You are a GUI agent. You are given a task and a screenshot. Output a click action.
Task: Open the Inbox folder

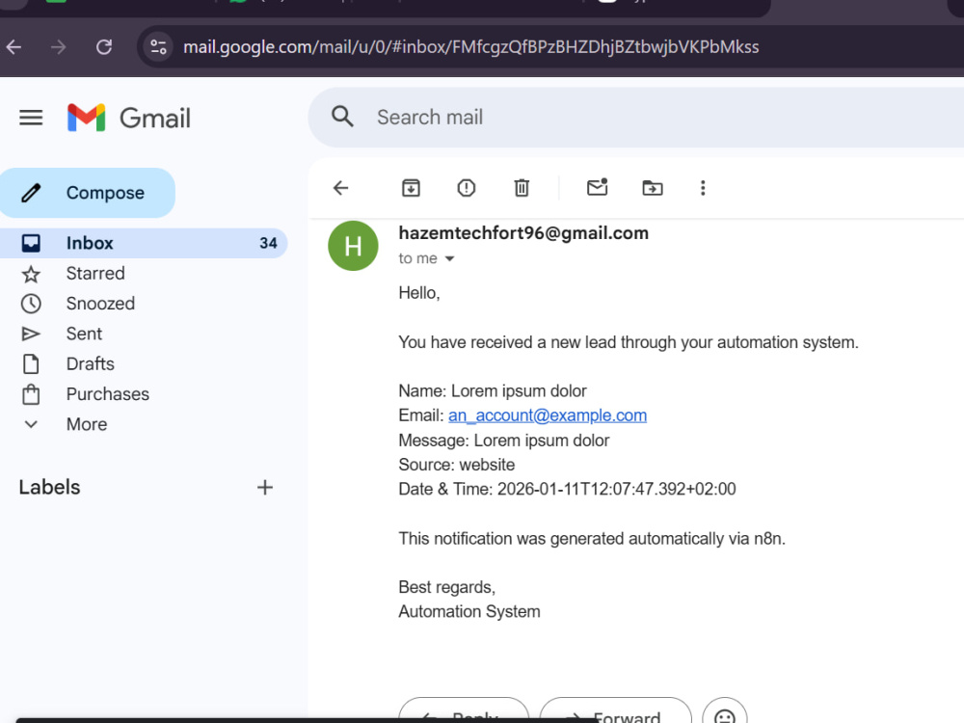144,243
